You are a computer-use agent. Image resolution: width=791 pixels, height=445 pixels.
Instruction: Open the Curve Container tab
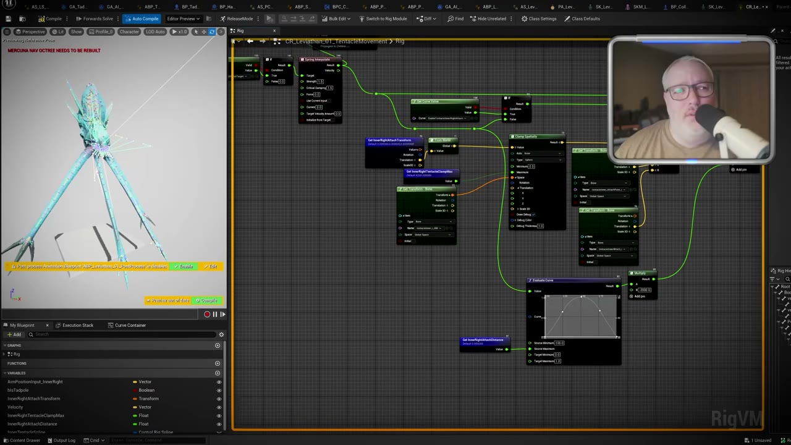[130, 325]
